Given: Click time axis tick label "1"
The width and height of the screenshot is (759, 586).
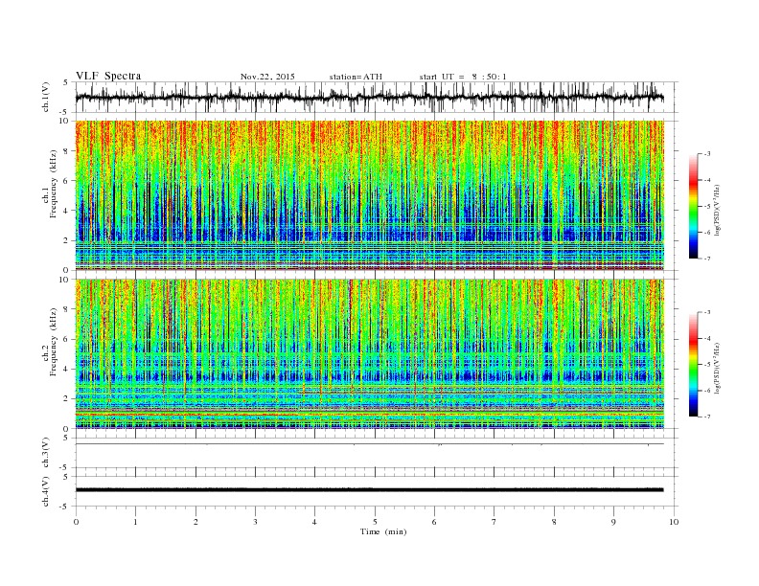Looking at the screenshot, I should 135,522.
